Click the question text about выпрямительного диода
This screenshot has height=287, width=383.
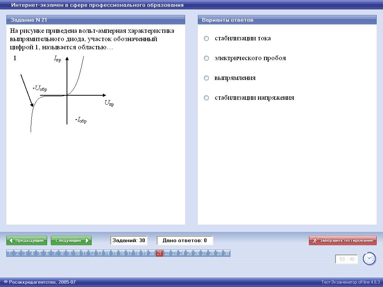(x=92, y=39)
